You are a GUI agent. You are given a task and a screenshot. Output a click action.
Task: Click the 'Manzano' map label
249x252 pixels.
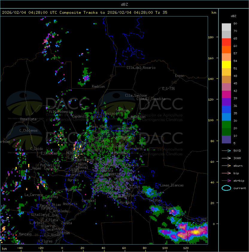tap(25, 234)
